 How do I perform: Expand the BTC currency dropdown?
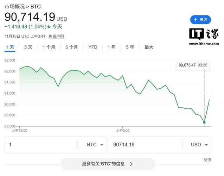click(x=96, y=145)
